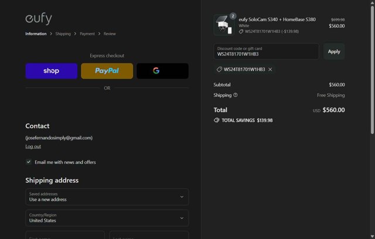Click the Subtotal label

click(x=222, y=85)
